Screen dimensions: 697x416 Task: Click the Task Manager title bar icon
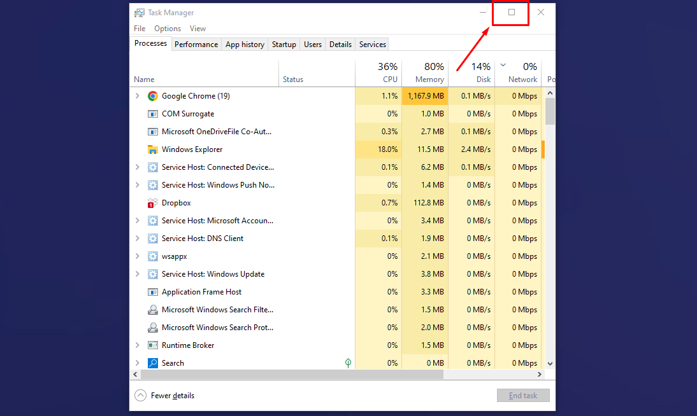point(140,13)
